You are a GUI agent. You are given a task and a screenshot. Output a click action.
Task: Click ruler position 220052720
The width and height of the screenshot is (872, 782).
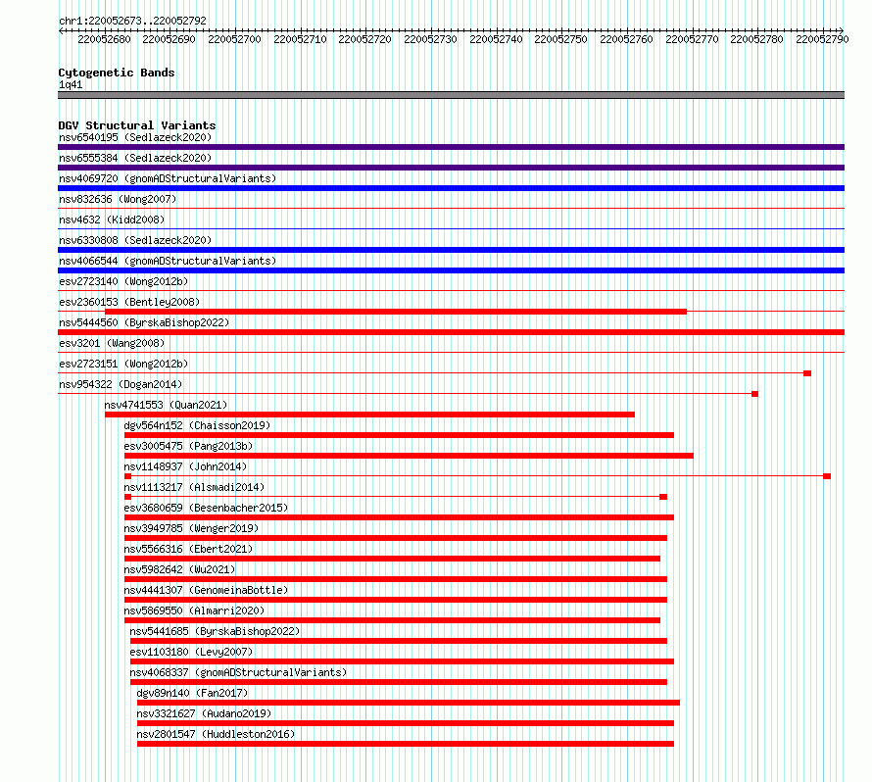[x=364, y=39]
